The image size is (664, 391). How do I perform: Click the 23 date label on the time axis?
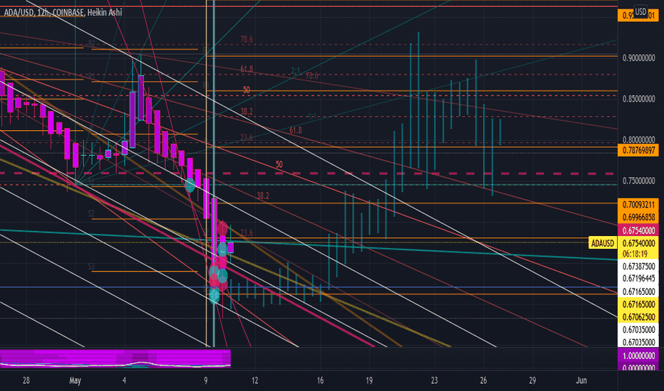435,380
